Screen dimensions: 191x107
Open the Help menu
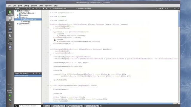[x=56, y=6]
